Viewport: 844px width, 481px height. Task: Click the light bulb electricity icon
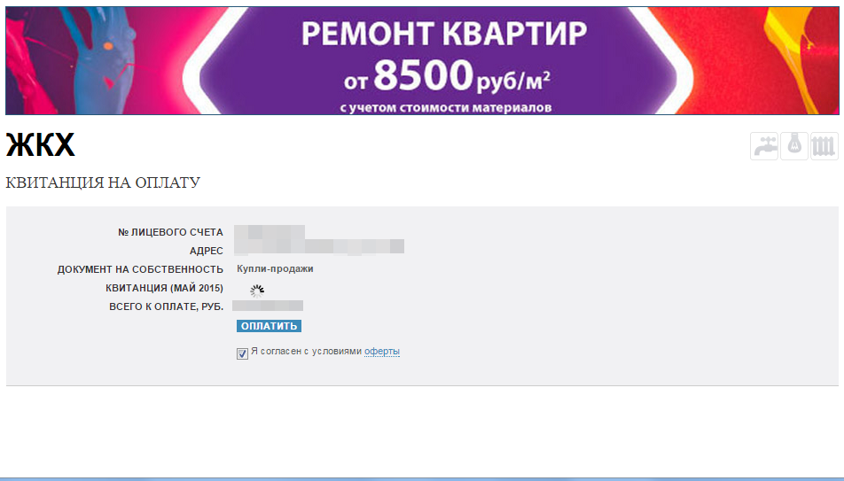point(794,146)
